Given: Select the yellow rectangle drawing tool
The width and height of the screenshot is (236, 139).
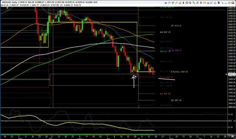Looking at the screenshot, I should [x=205, y=3].
